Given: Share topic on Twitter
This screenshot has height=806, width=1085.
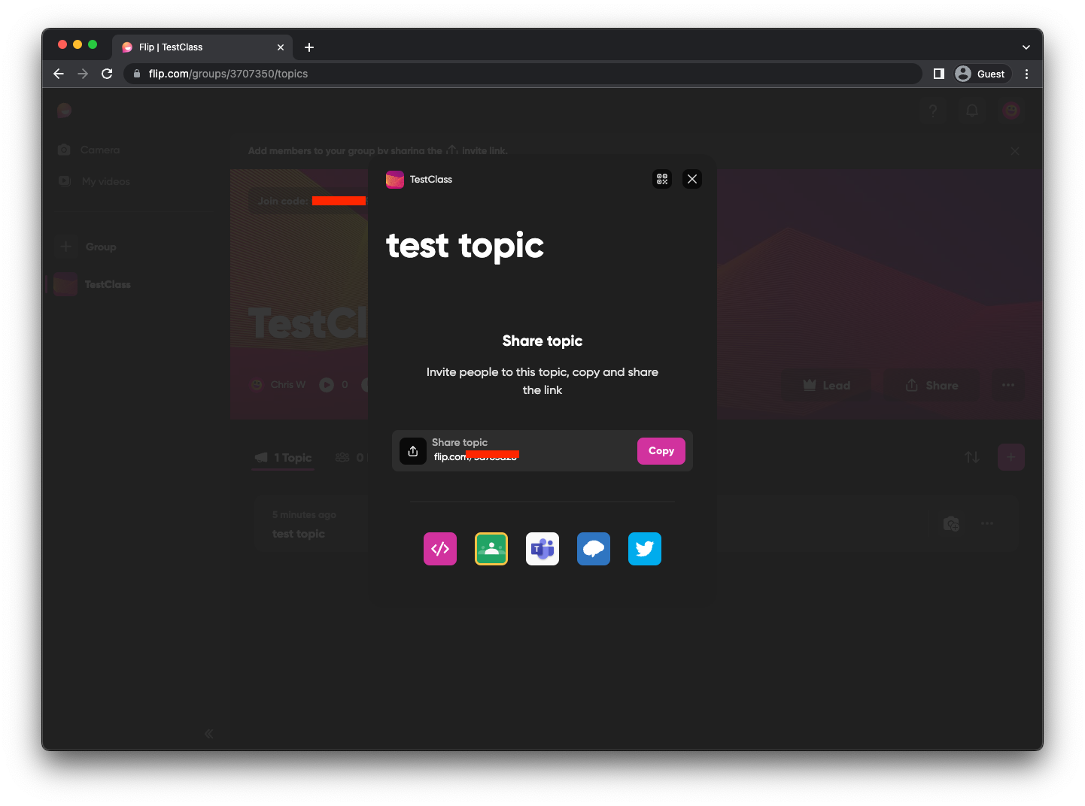Looking at the screenshot, I should [645, 549].
